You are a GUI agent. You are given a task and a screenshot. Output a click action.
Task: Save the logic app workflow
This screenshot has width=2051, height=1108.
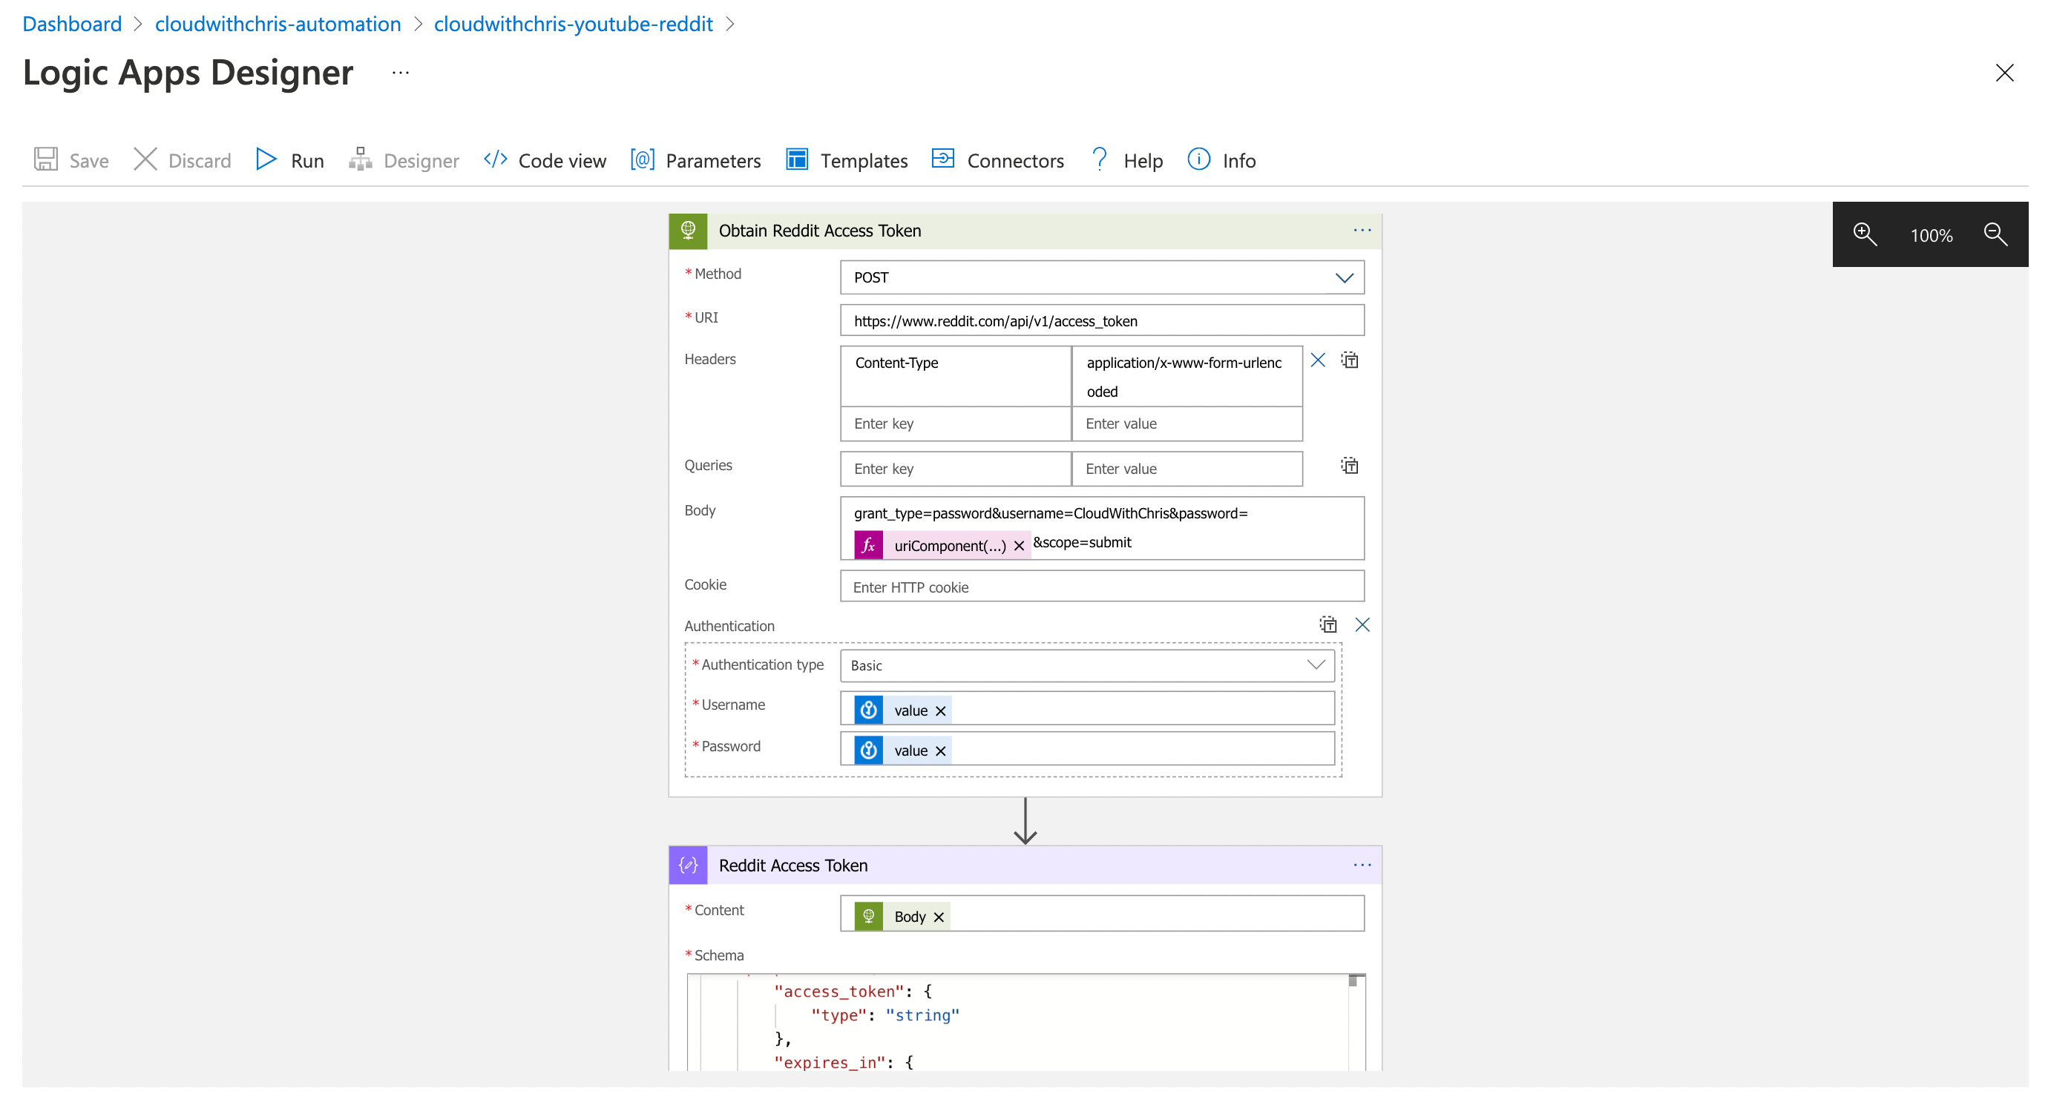point(70,159)
